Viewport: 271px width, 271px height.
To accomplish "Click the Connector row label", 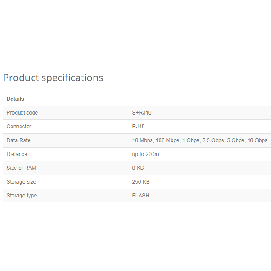I will tap(19, 127).
